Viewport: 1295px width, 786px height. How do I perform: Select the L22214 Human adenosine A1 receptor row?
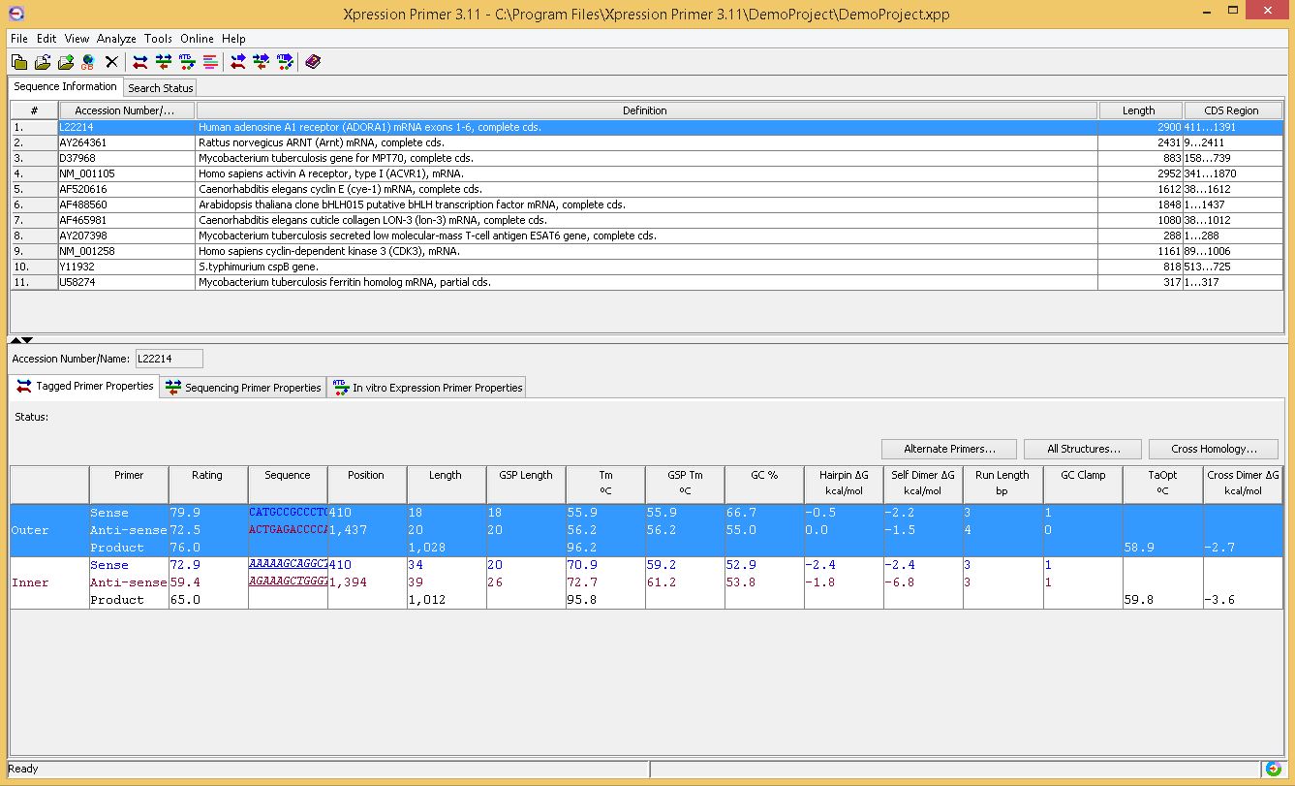[648, 127]
